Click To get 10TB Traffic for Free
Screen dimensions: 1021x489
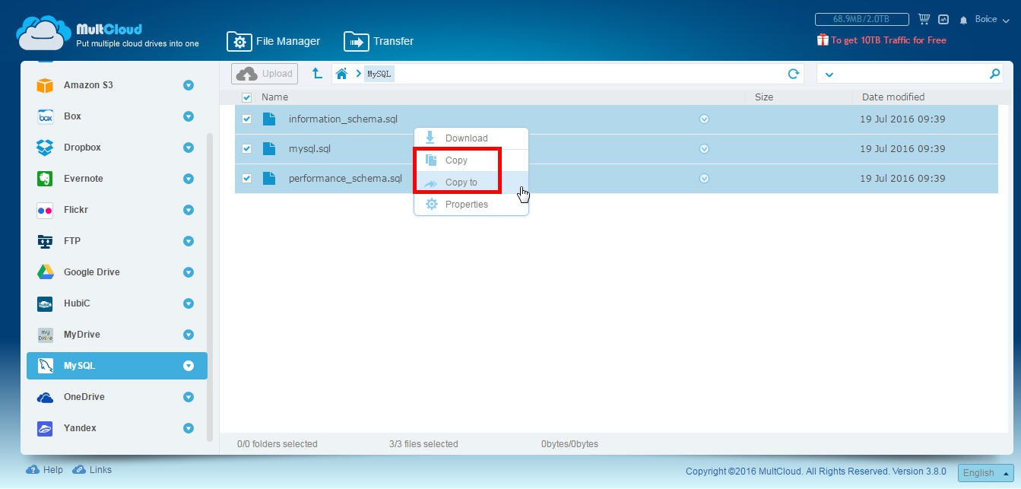pyautogui.click(x=888, y=40)
